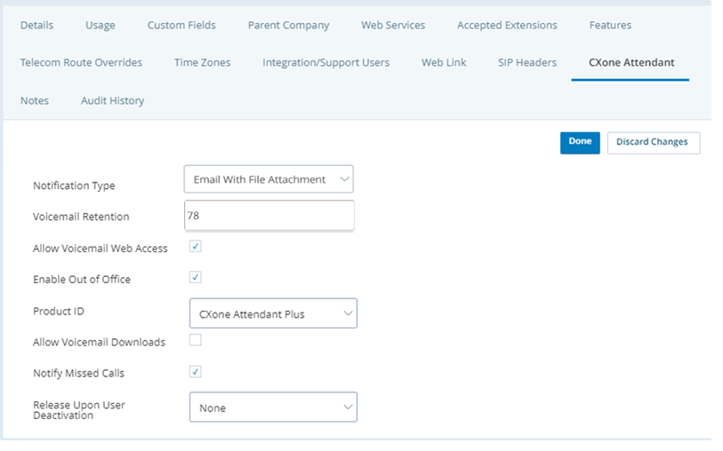Expand the Product ID dropdown
723x451 pixels.
point(273,313)
